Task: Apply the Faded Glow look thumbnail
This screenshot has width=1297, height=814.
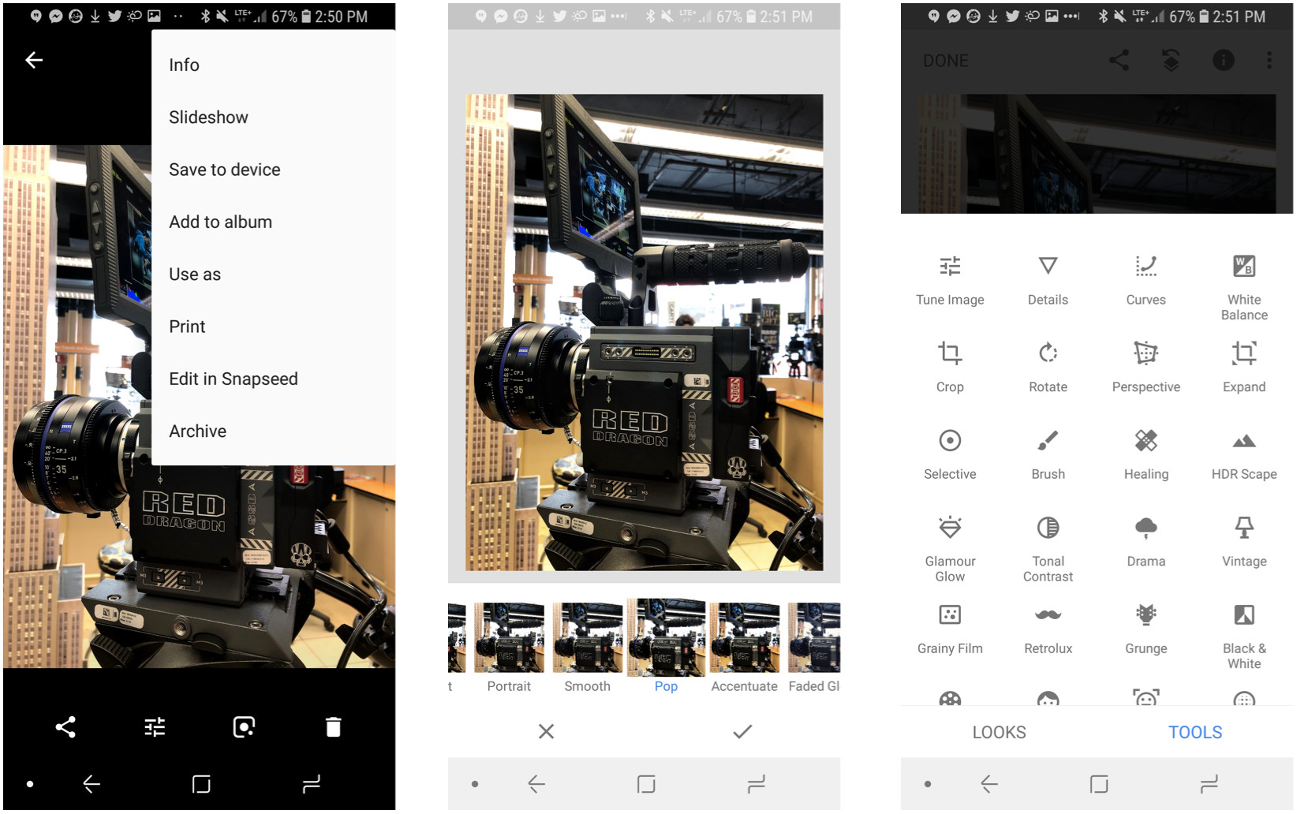Action: coord(814,648)
